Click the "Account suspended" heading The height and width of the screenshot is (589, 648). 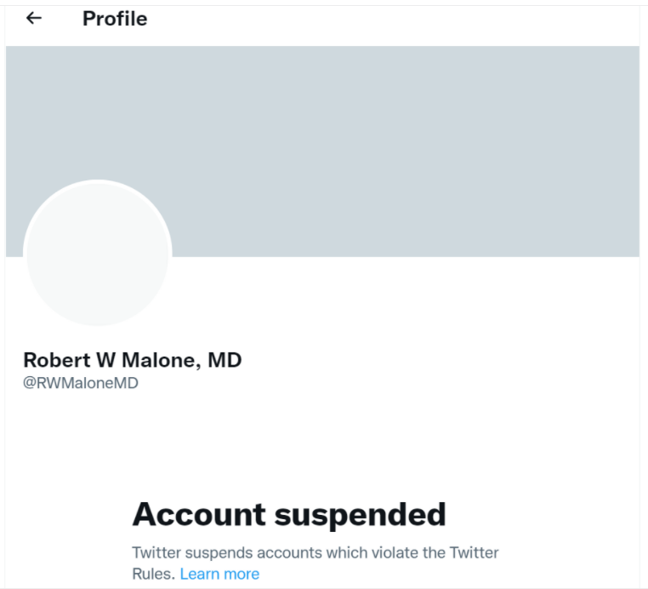point(289,514)
